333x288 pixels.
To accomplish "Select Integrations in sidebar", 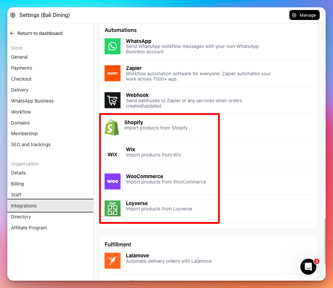I will coord(50,206).
